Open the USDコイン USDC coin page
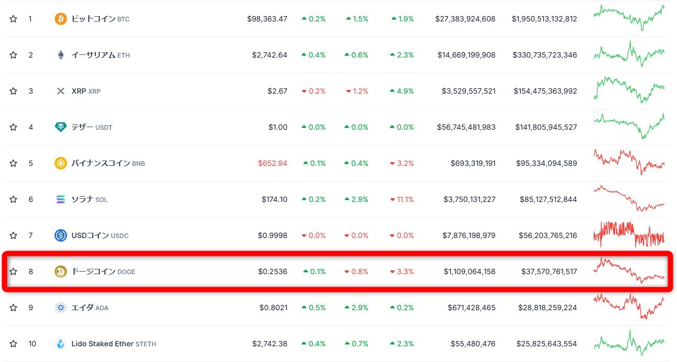Screen dimensions: 677x362 pyautogui.click(x=100, y=235)
